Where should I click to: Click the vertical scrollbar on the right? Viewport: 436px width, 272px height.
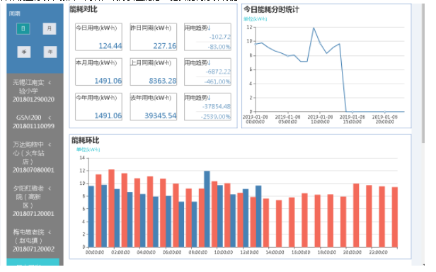pyautogui.click(x=423, y=74)
